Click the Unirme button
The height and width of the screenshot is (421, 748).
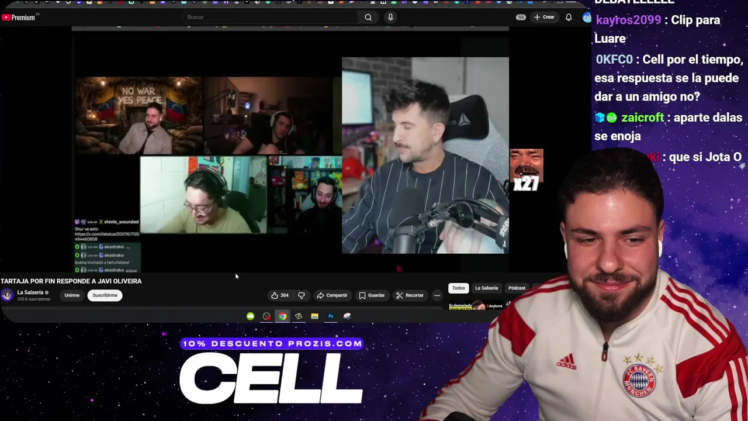72,295
